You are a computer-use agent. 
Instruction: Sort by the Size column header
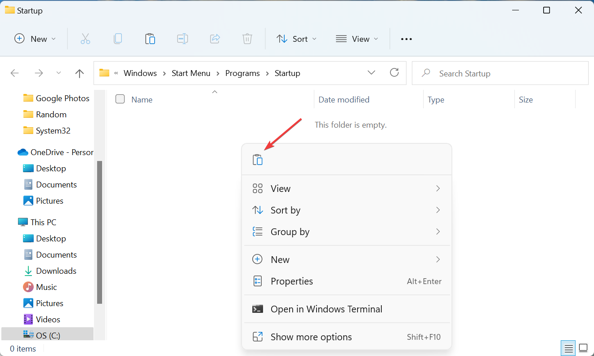(526, 100)
